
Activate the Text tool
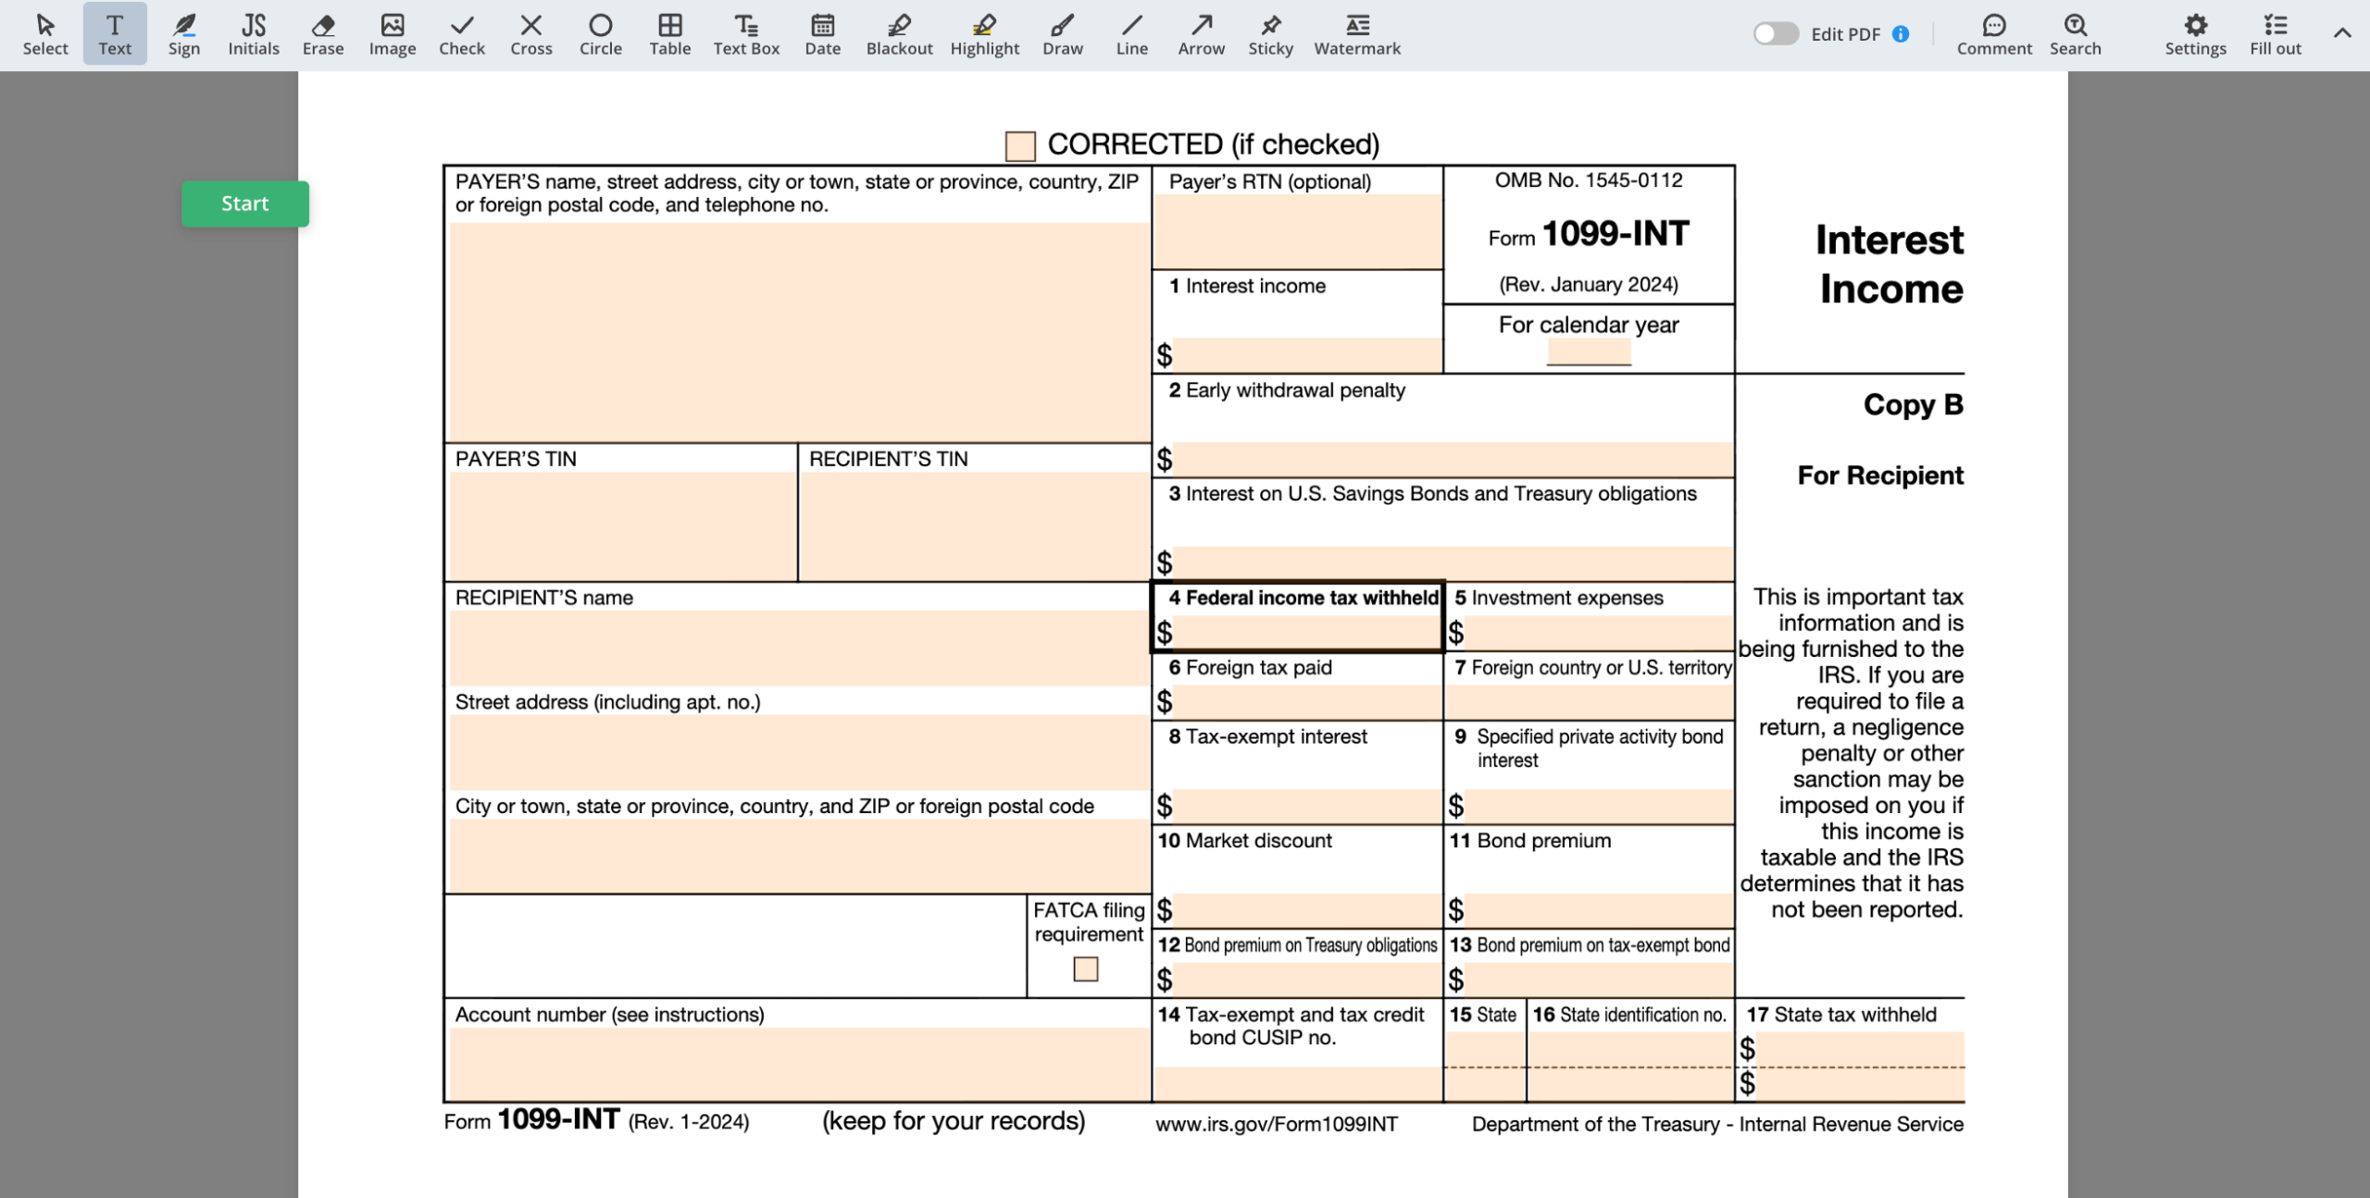(115, 34)
